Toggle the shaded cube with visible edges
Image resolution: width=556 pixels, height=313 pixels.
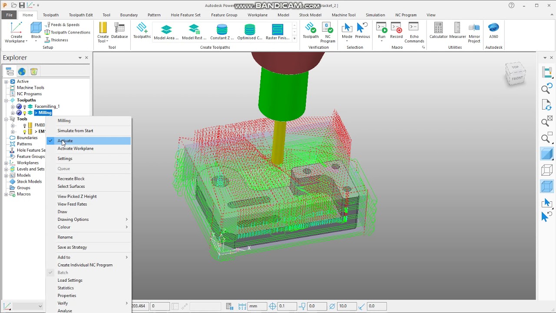(547, 186)
